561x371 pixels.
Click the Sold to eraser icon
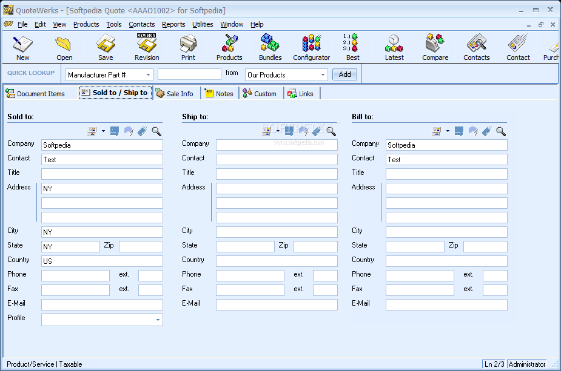click(129, 131)
